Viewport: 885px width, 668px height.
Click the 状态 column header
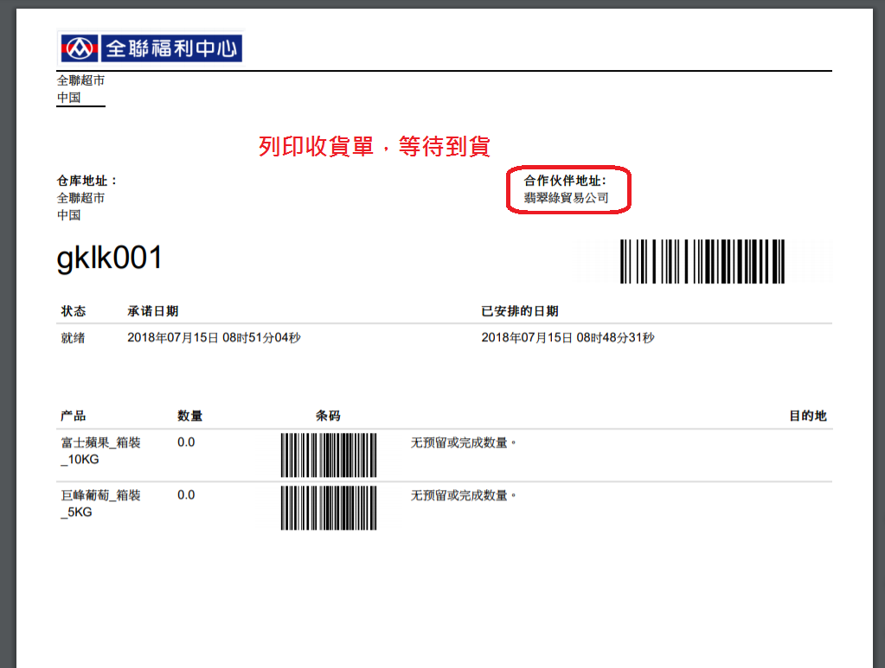74,311
